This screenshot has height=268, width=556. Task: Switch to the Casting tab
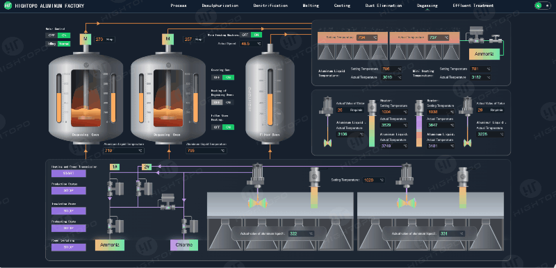(342, 6)
